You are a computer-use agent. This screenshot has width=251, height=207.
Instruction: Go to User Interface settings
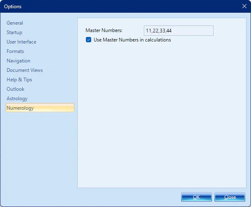21,42
